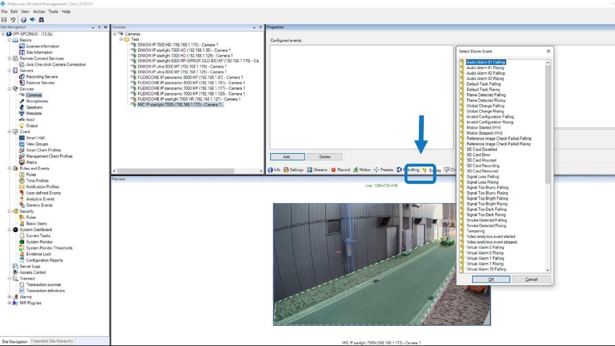Collapse the Servers tree node
Viewport: 615px width, 346px height.
[x=10, y=70]
